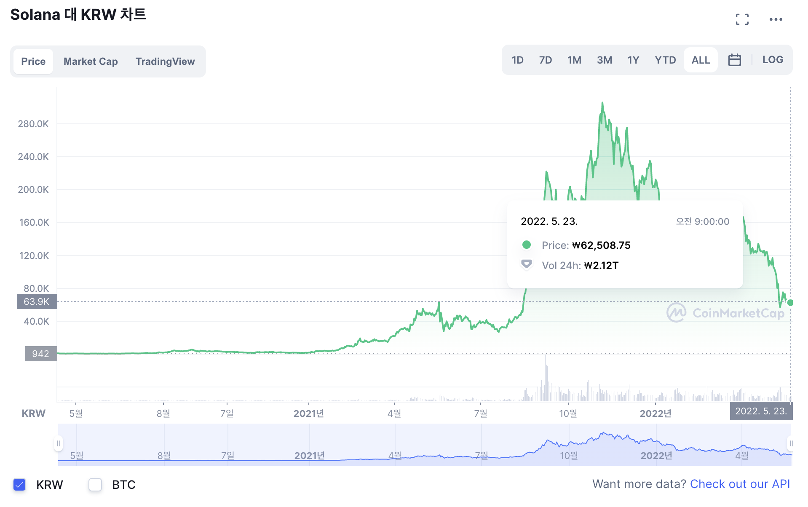Viewport: 808px width, 507px height.
Task: Click the 240.0K axis label
Action: click(x=33, y=157)
